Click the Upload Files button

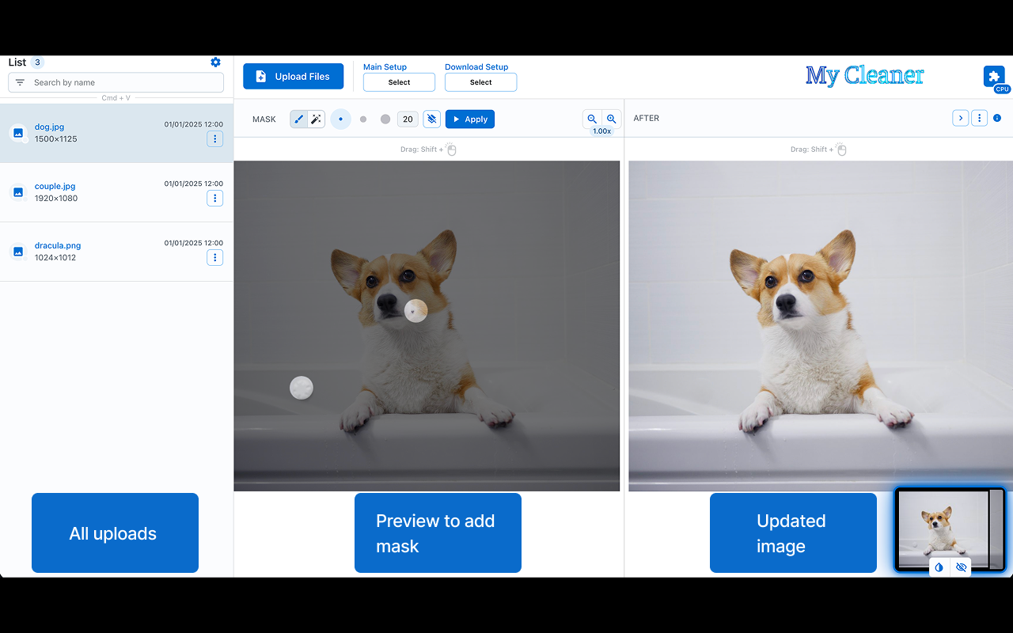point(293,76)
